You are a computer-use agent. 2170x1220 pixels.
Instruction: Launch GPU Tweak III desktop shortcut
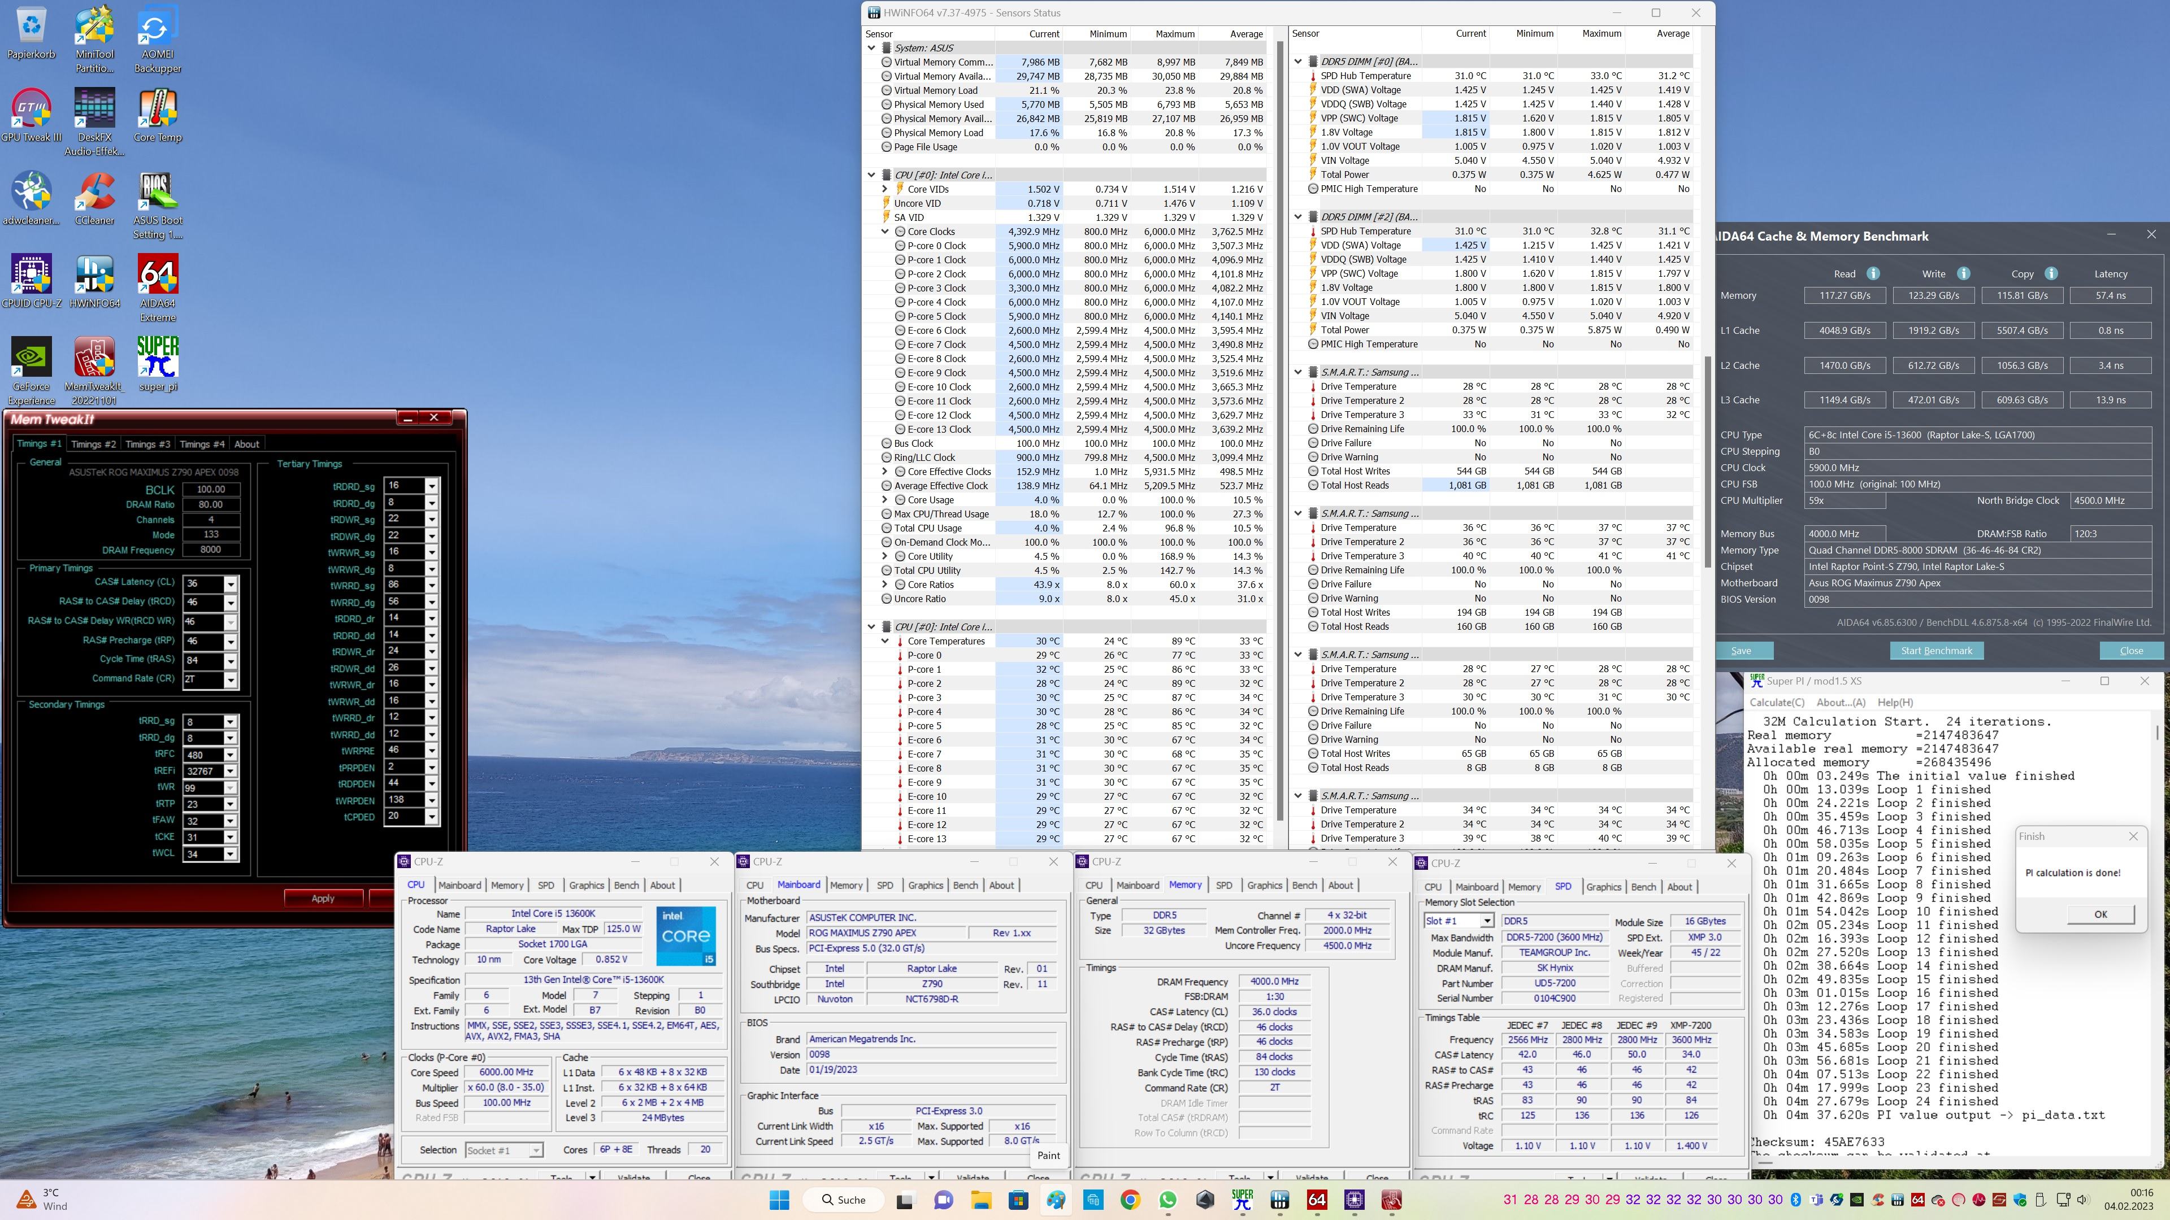pos(31,115)
